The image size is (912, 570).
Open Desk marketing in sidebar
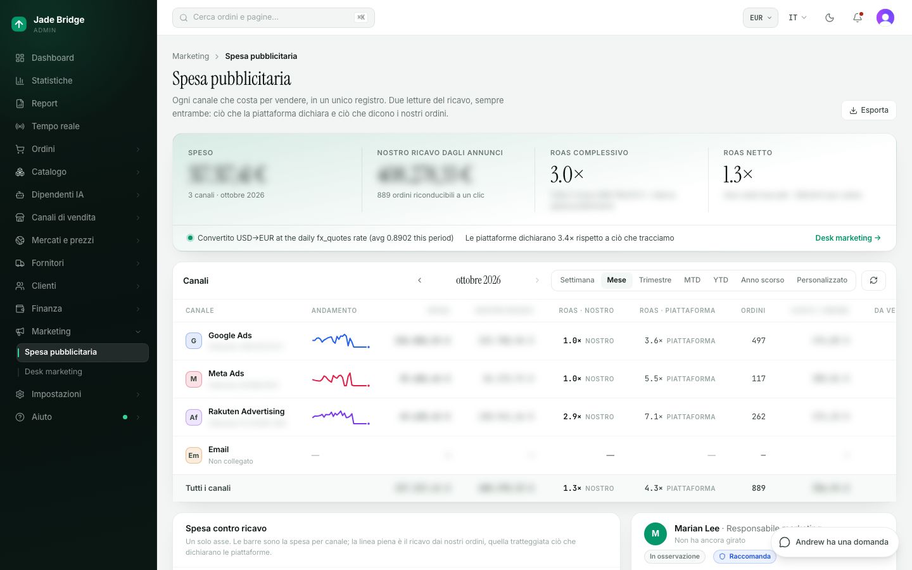[82, 372]
